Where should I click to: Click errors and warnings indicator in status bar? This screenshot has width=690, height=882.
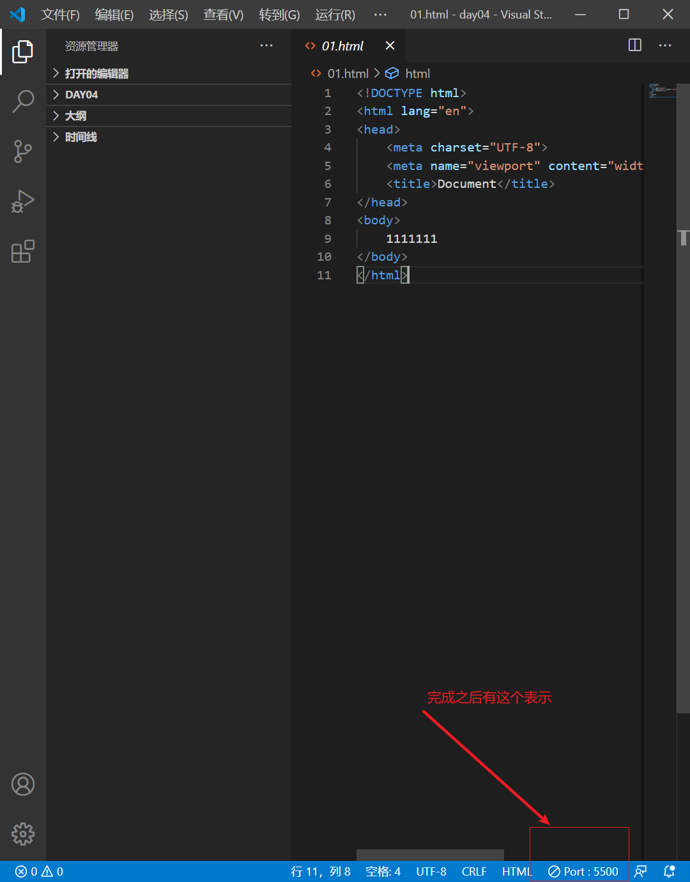coord(38,871)
